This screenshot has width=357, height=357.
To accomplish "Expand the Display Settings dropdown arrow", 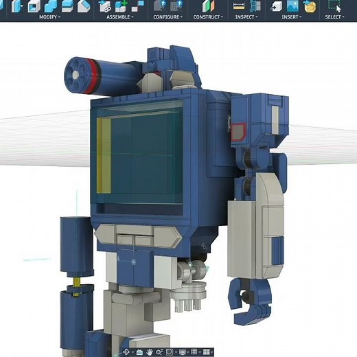I will (x=188, y=352).
